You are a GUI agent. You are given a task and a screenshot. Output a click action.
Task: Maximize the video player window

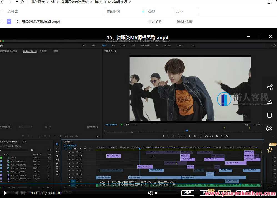point(259,37)
